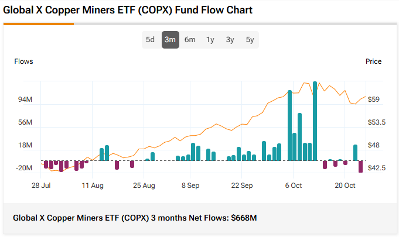Click the Flows axis label

pos(24,61)
